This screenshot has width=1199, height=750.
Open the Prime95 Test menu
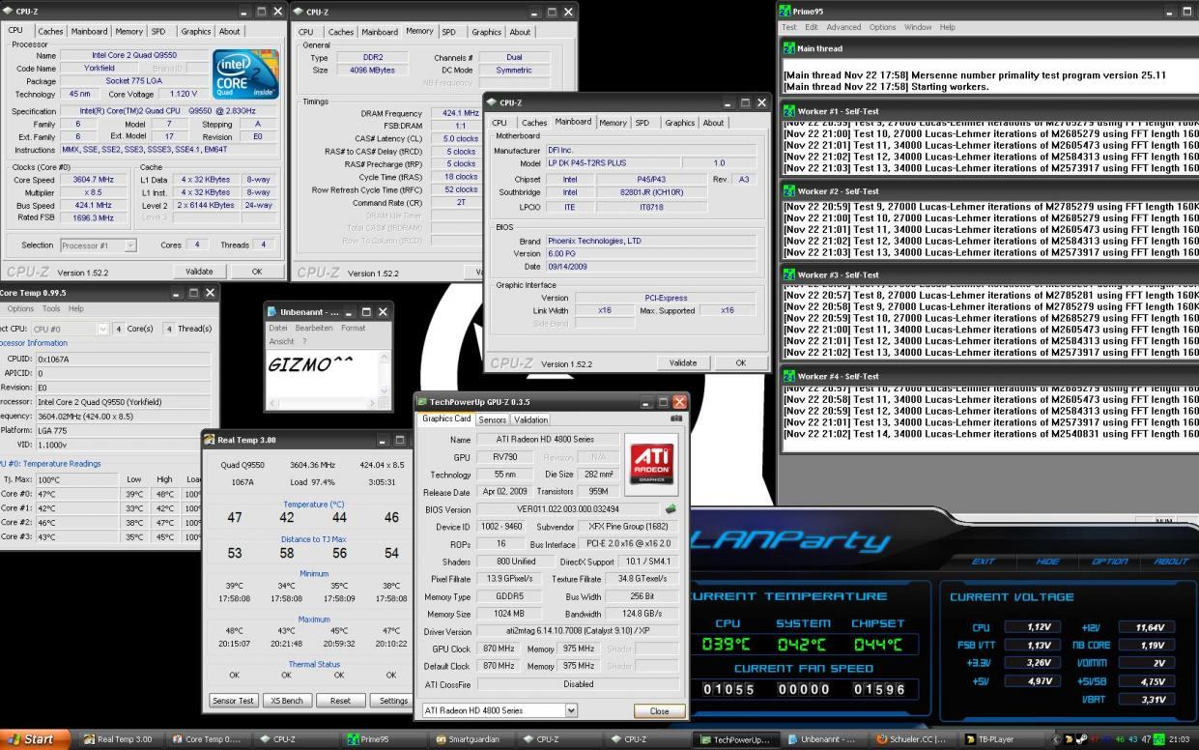click(x=789, y=27)
